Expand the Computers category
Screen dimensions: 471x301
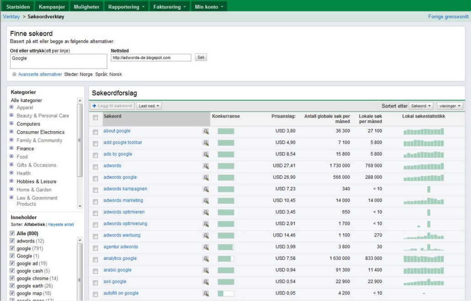click(x=11, y=124)
